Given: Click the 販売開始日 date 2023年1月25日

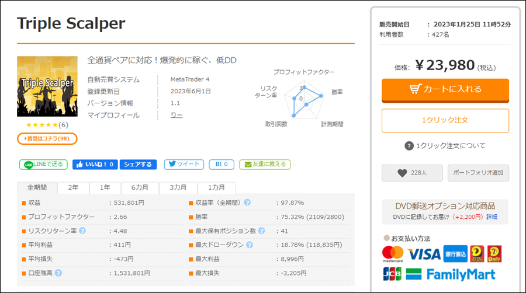Looking at the screenshot, I should pos(456,25).
